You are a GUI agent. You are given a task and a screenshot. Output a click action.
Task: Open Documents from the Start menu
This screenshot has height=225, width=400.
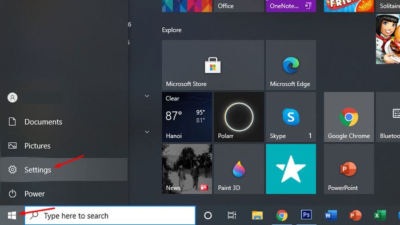pyautogui.click(x=64, y=122)
